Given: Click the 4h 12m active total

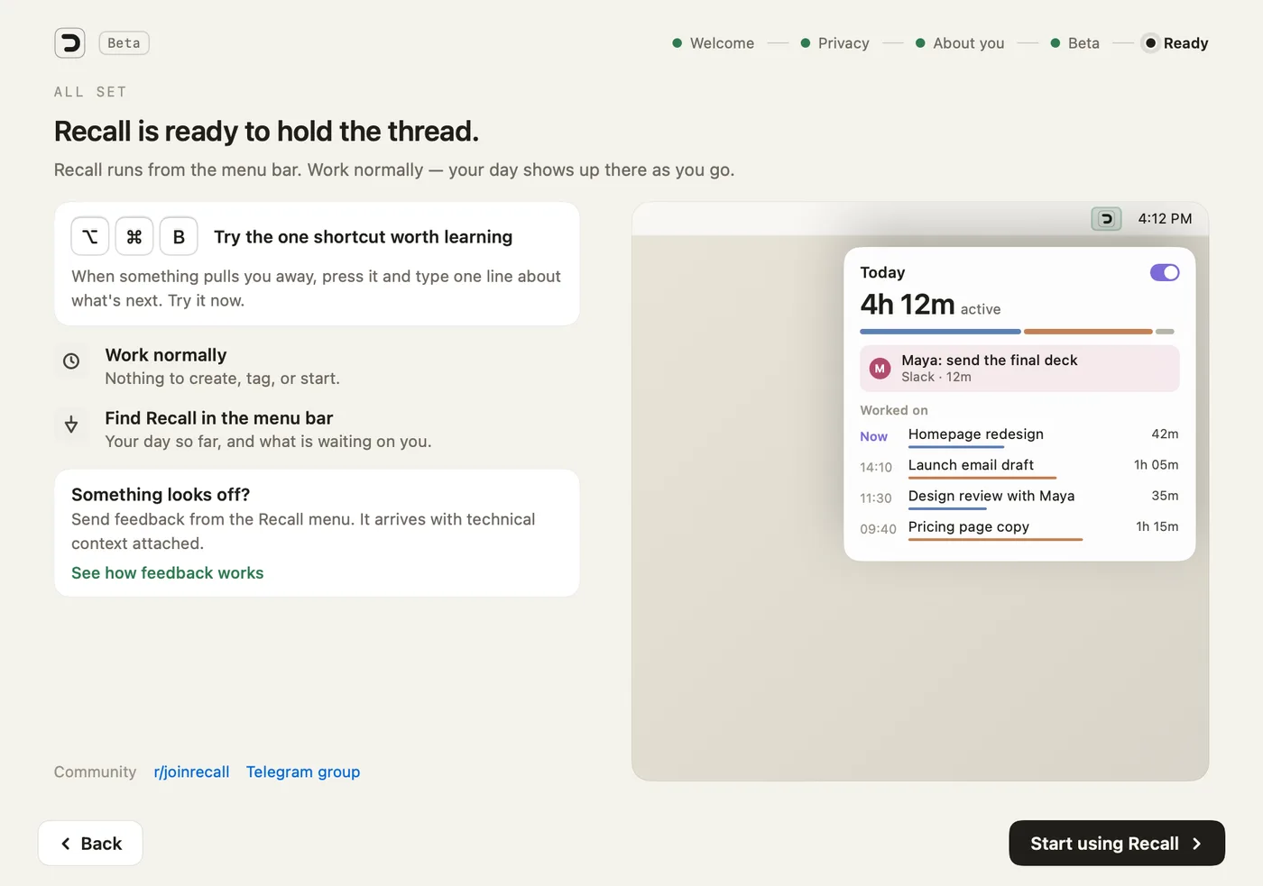Looking at the screenshot, I should 930,305.
